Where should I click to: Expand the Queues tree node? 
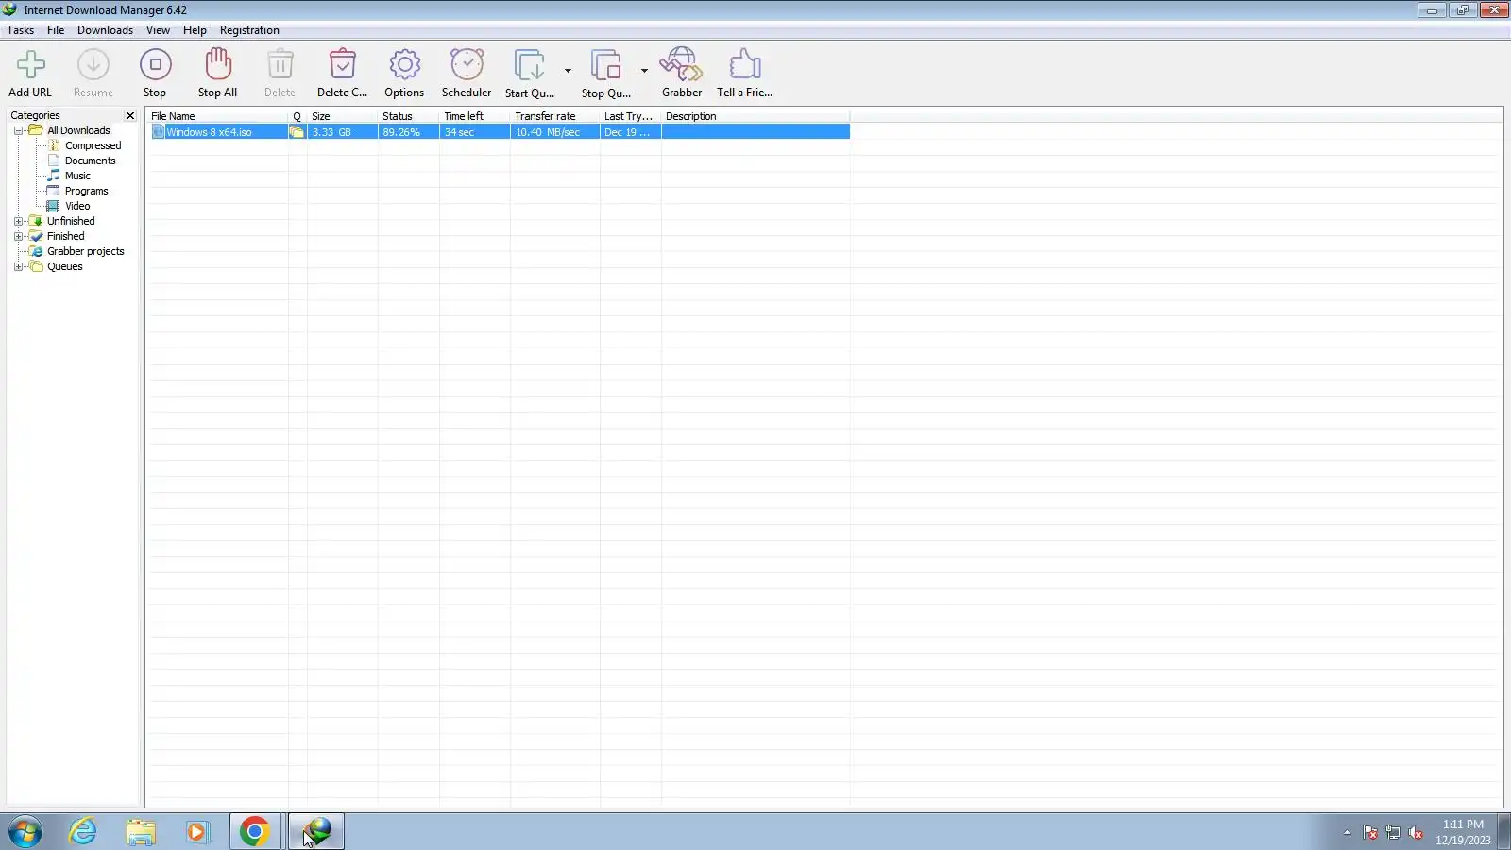[x=18, y=266]
